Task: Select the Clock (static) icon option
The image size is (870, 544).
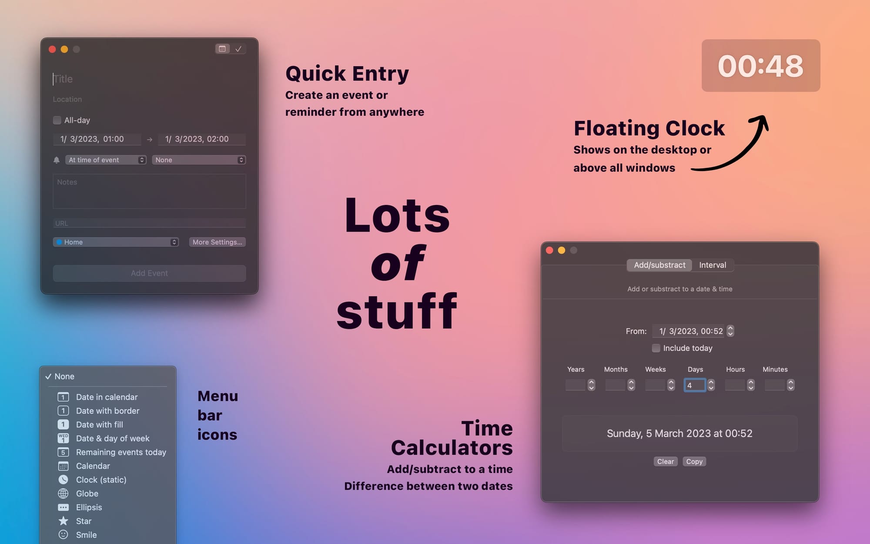Action: (101, 480)
